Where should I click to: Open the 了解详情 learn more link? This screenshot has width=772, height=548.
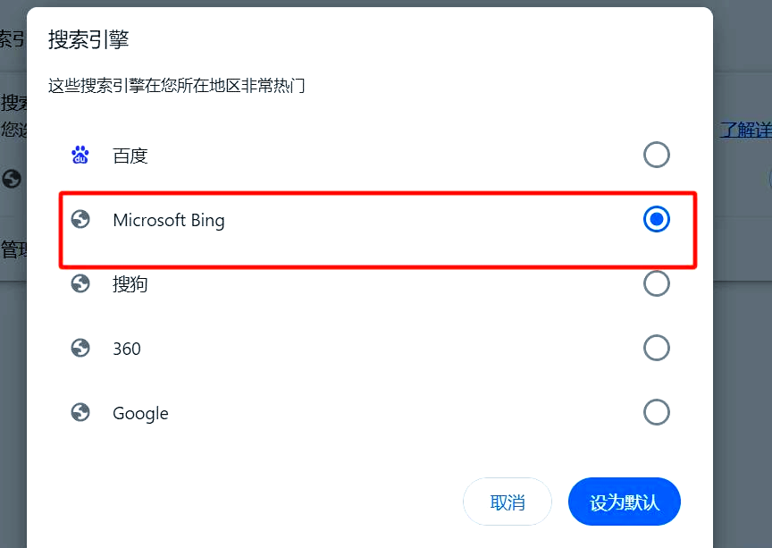pyautogui.click(x=745, y=131)
